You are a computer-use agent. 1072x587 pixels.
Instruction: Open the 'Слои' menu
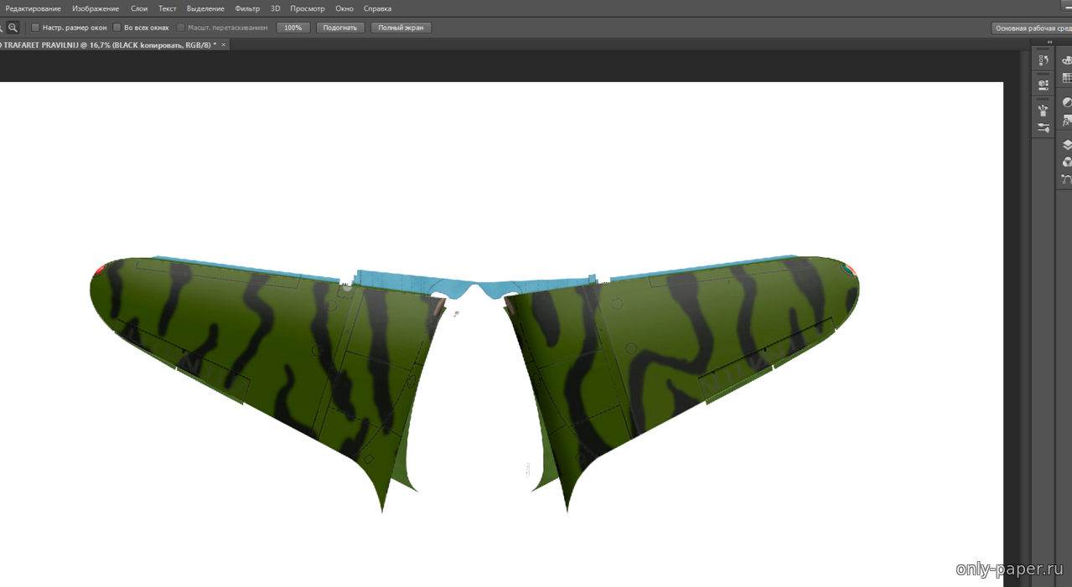click(139, 8)
